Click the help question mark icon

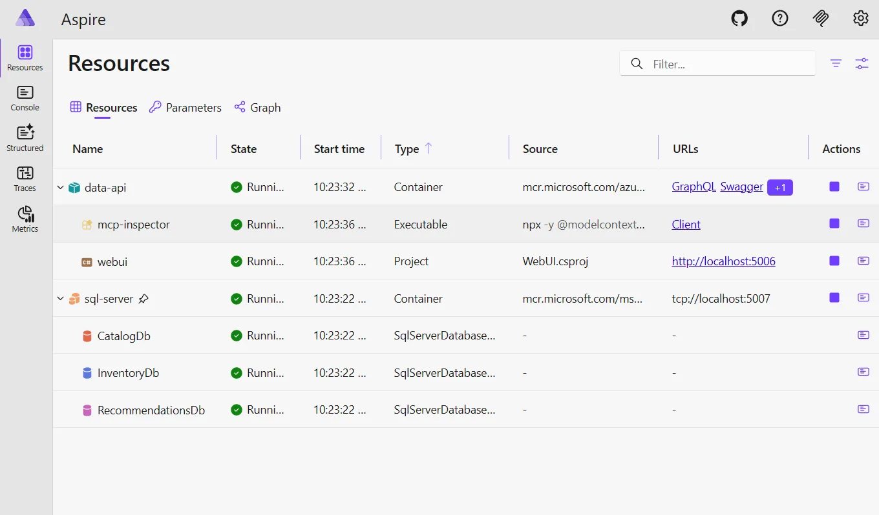tap(780, 19)
